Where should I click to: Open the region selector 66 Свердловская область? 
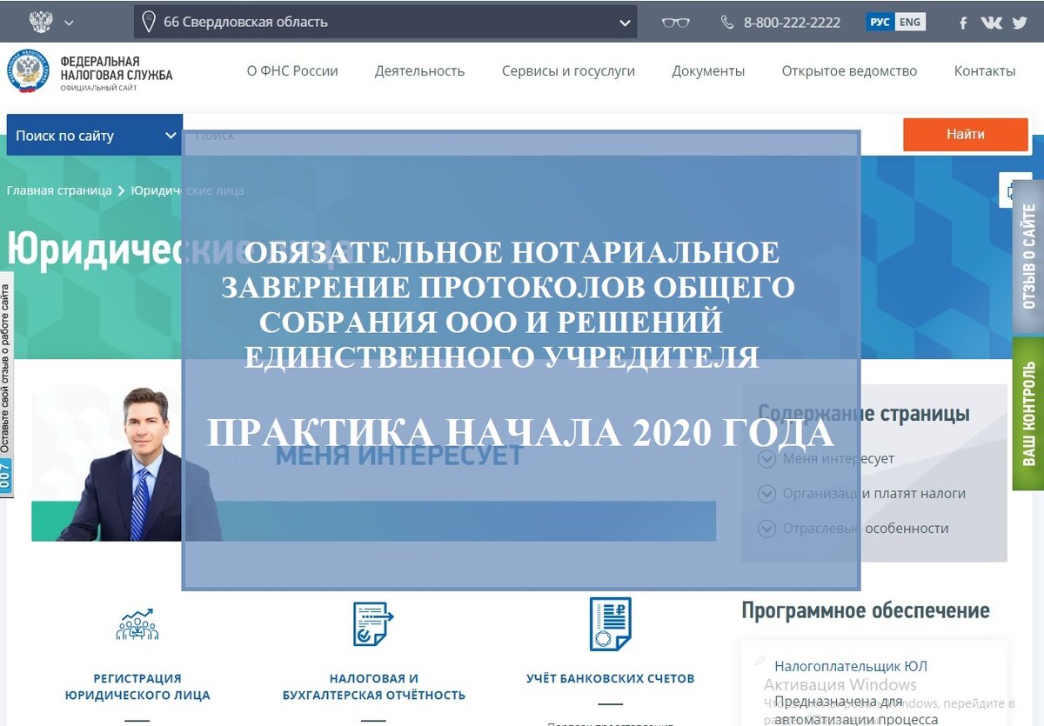[x=385, y=23]
